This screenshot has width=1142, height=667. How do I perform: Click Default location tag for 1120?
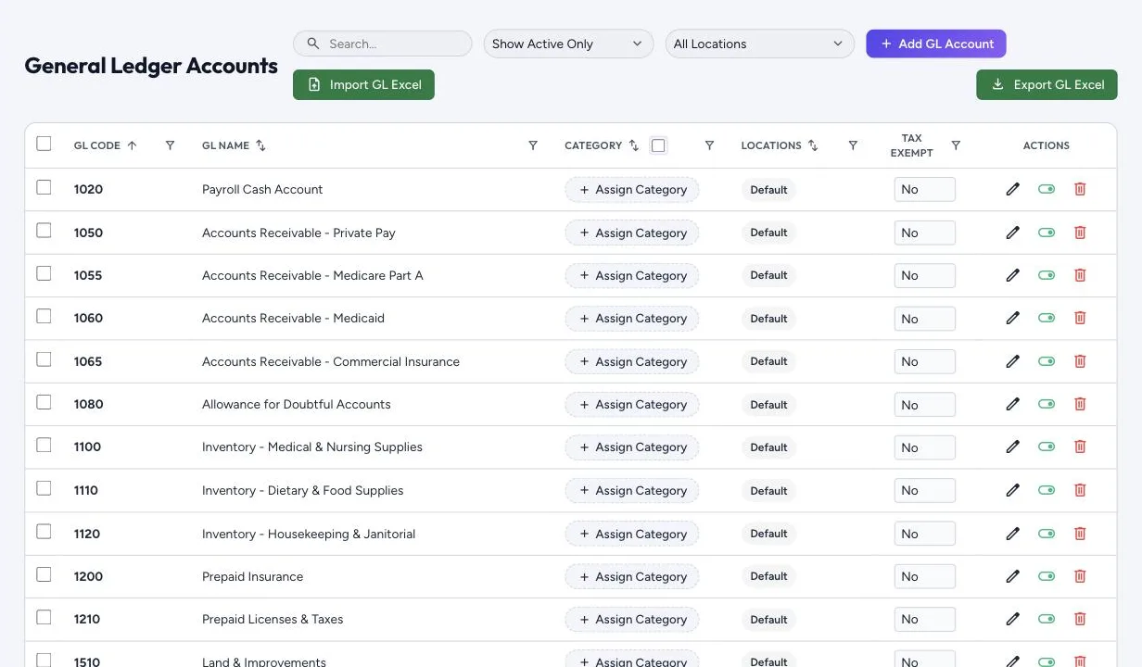768,534
